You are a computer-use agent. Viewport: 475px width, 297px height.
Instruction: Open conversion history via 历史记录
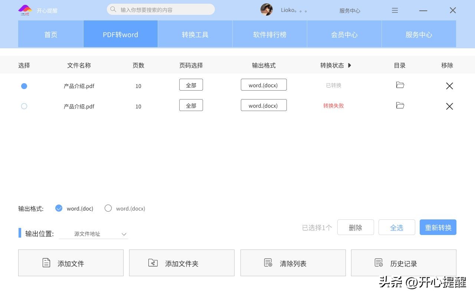[x=403, y=263]
